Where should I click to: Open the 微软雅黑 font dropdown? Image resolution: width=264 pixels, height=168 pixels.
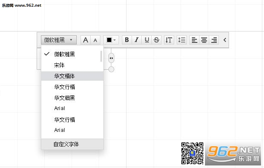click(x=59, y=40)
